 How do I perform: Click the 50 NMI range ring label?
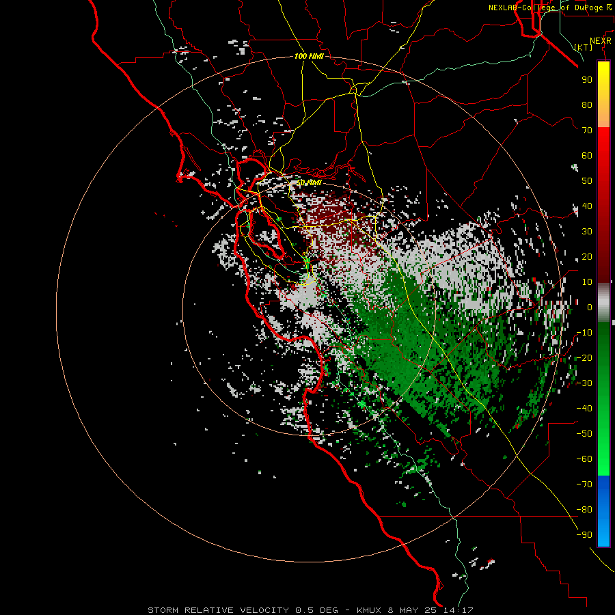click(x=309, y=182)
